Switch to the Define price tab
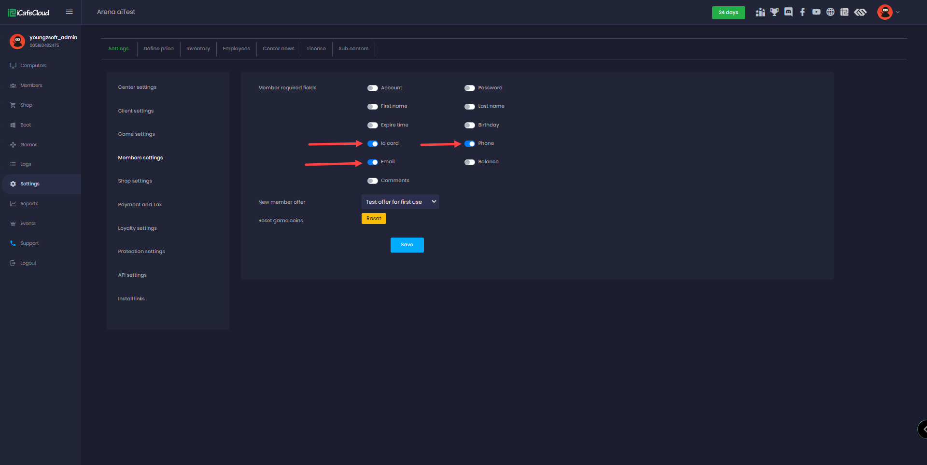This screenshot has width=927, height=465. click(x=158, y=49)
